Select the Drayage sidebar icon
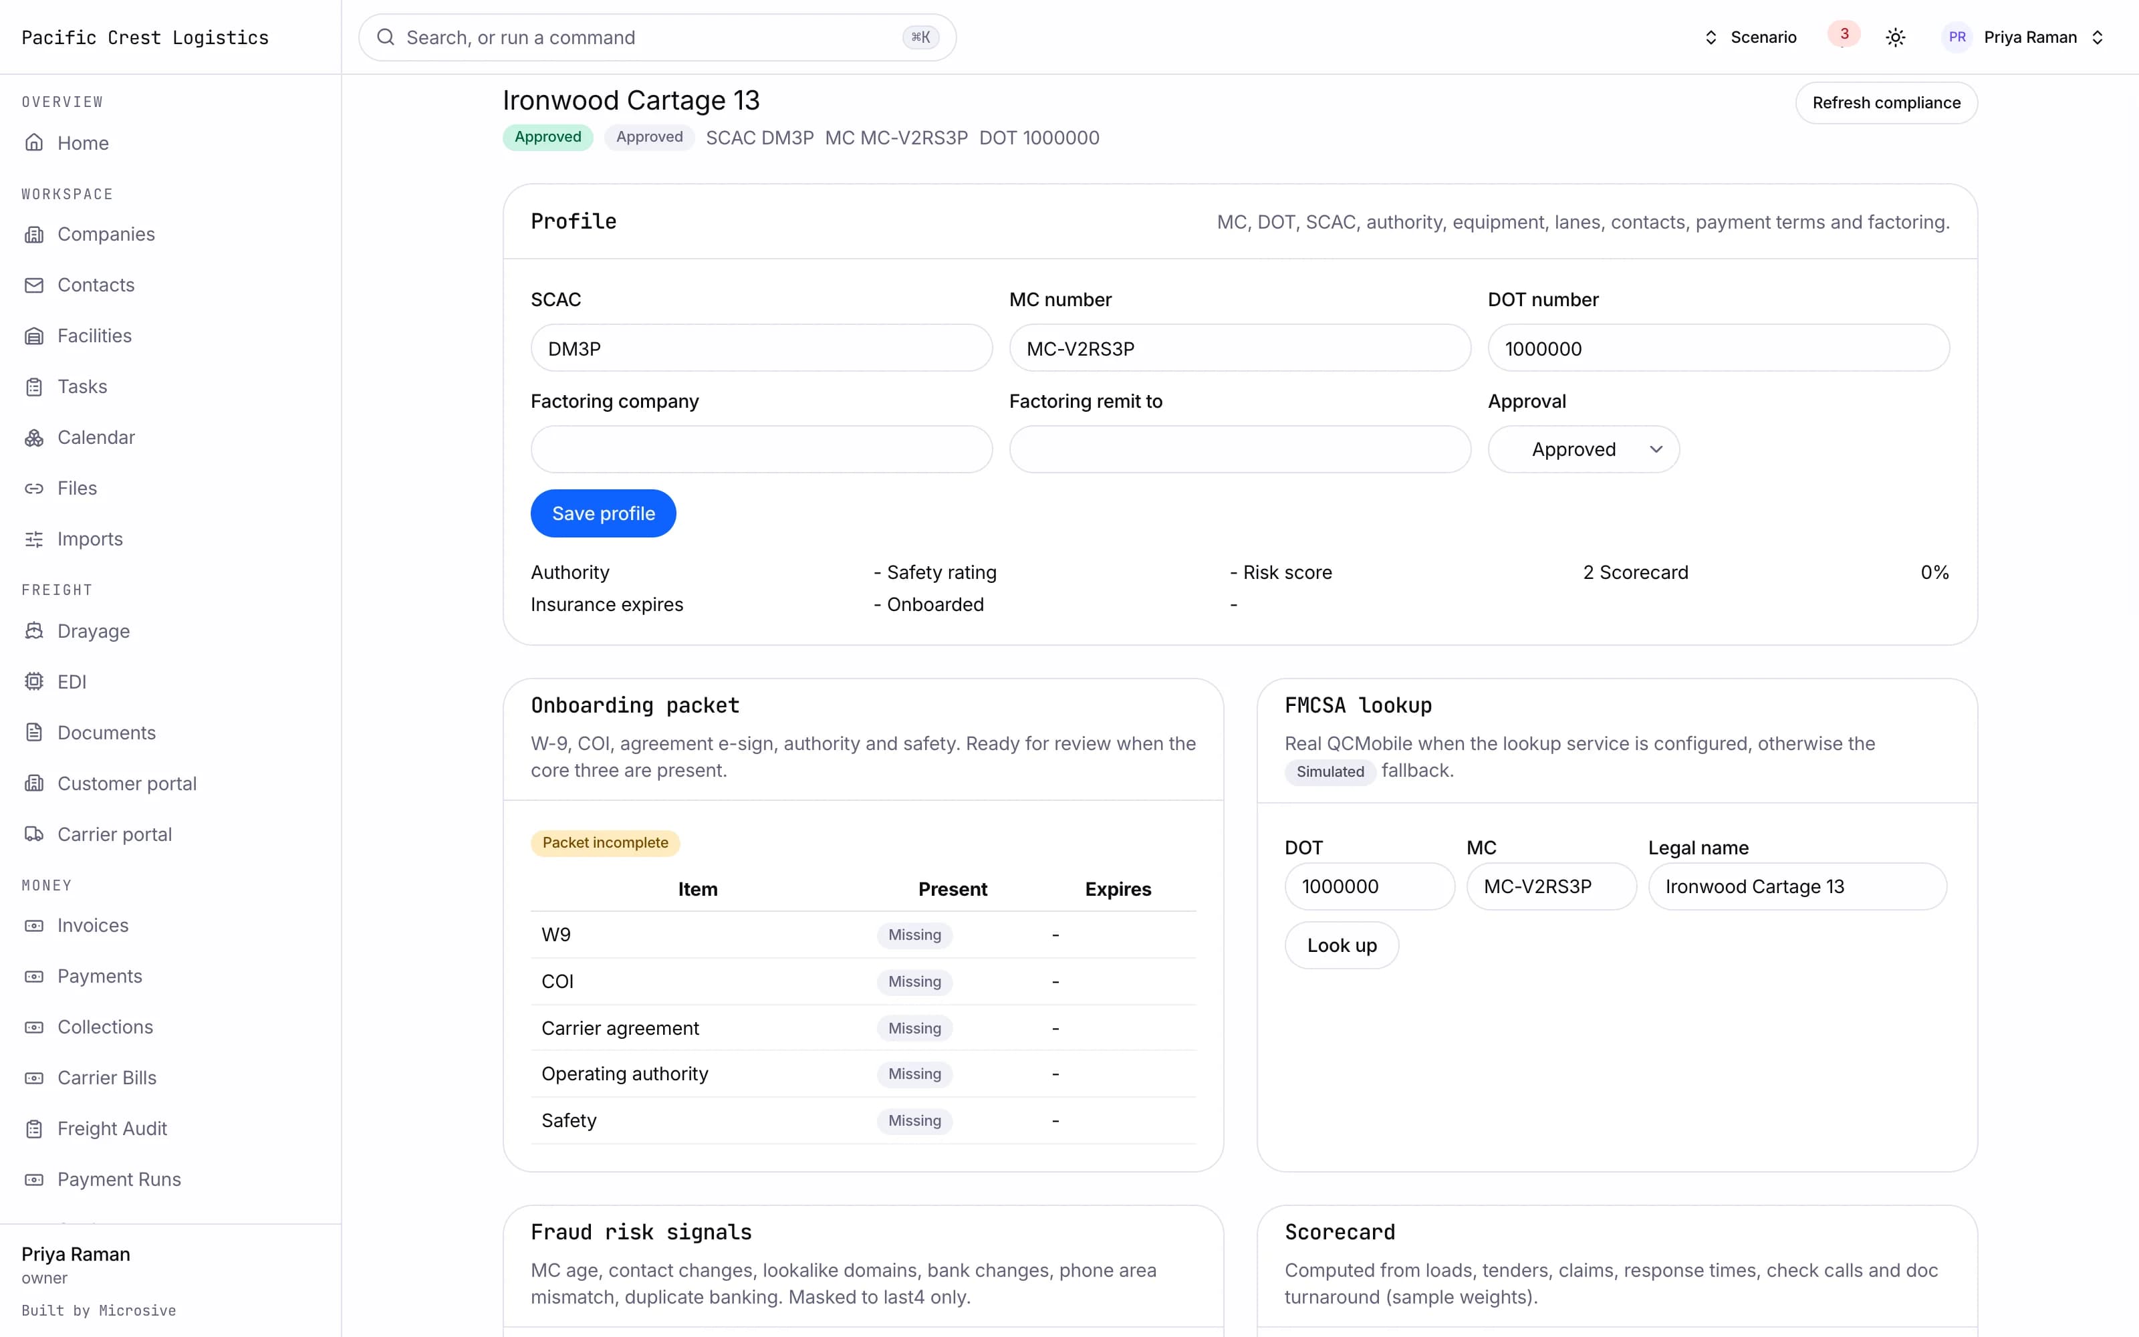The image size is (2139, 1337). [33, 630]
